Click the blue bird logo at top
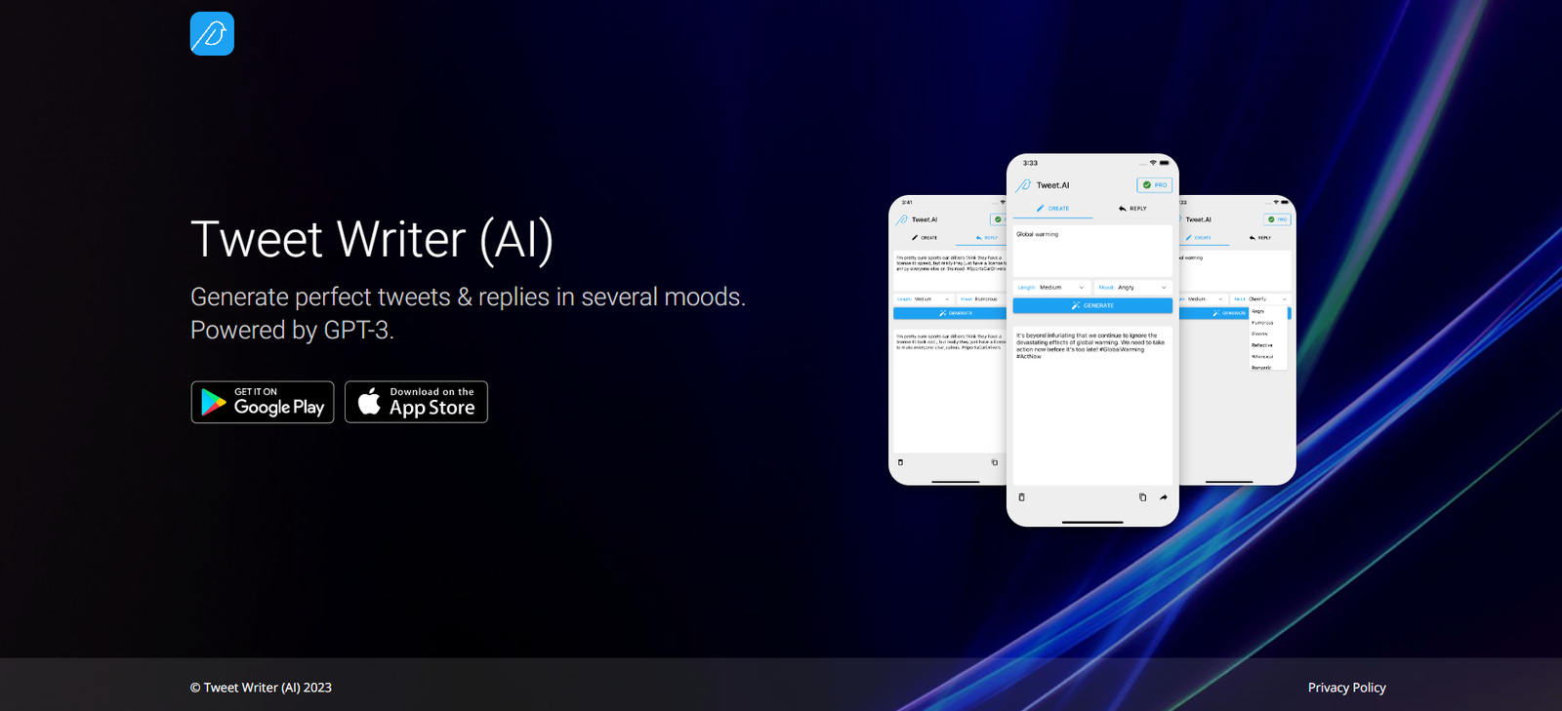Viewport: 1562px width, 711px height. [212, 34]
